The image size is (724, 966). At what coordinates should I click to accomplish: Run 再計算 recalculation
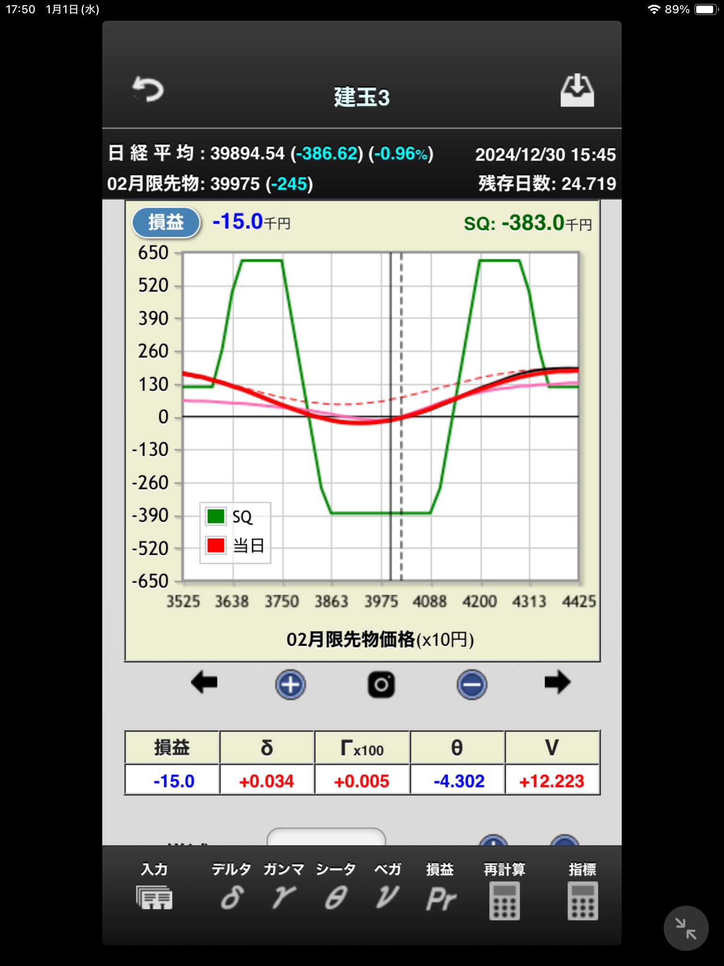tap(504, 891)
